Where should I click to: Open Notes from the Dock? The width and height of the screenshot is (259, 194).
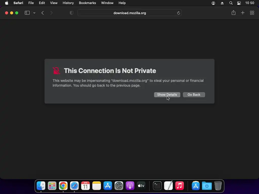96,186
